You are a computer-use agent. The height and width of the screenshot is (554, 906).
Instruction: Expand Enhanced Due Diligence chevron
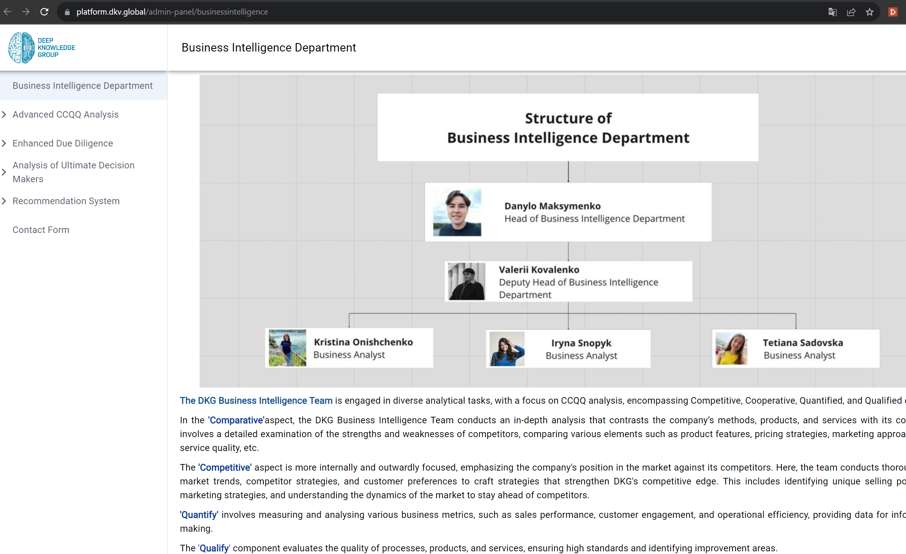[x=4, y=143]
